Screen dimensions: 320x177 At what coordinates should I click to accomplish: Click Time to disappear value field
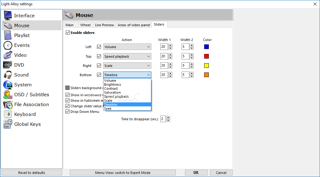click(x=163, y=119)
